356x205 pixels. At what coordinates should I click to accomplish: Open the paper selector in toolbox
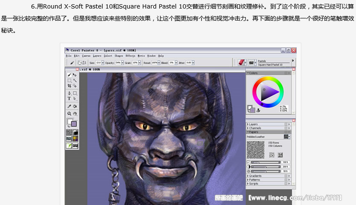tap(69, 132)
